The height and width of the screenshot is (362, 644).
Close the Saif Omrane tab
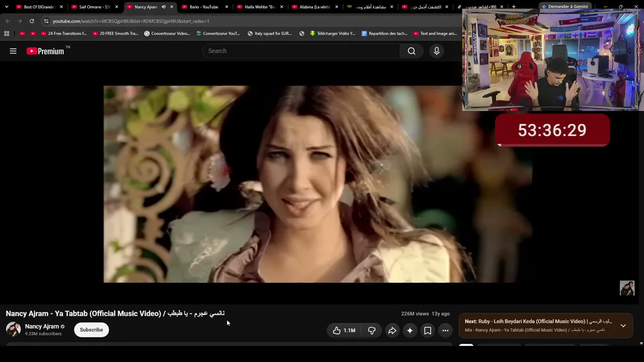(x=117, y=7)
